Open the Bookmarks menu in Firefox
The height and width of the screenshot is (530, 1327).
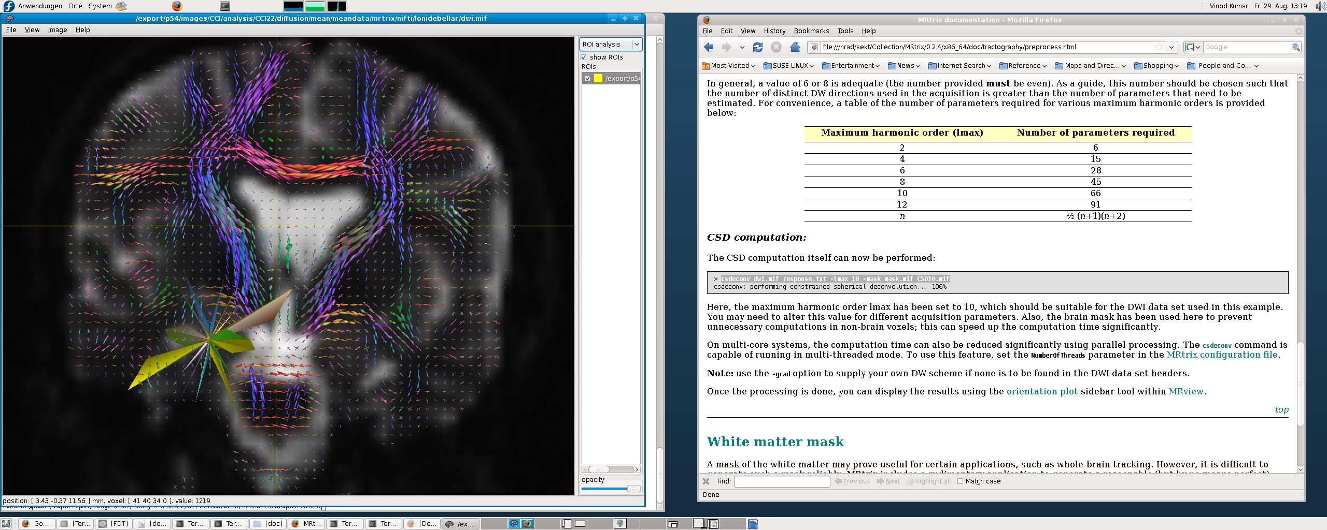click(811, 31)
